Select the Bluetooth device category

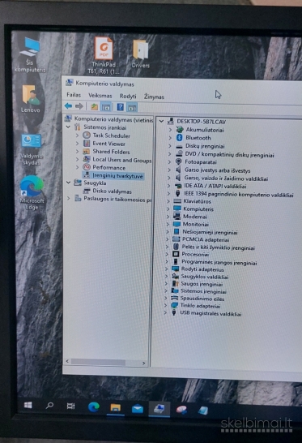click(198, 138)
